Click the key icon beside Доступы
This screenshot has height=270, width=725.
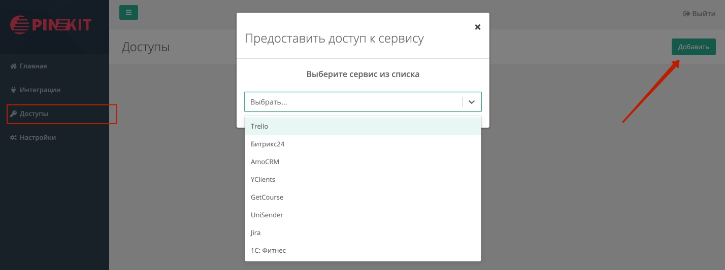[14, 114]
